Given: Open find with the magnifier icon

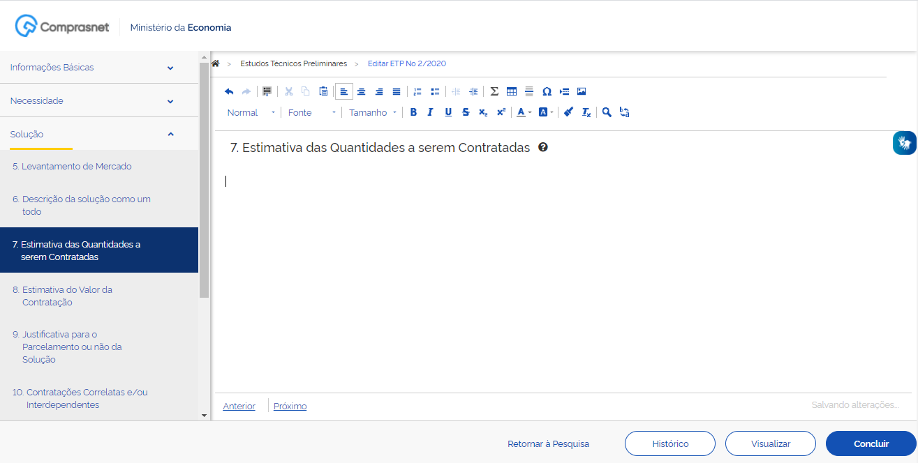Looking at the screenshot, I should coord(606,112).
